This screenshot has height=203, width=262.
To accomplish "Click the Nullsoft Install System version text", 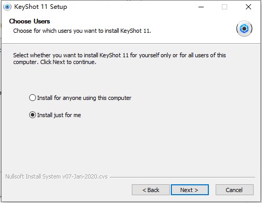I will 56,176.
